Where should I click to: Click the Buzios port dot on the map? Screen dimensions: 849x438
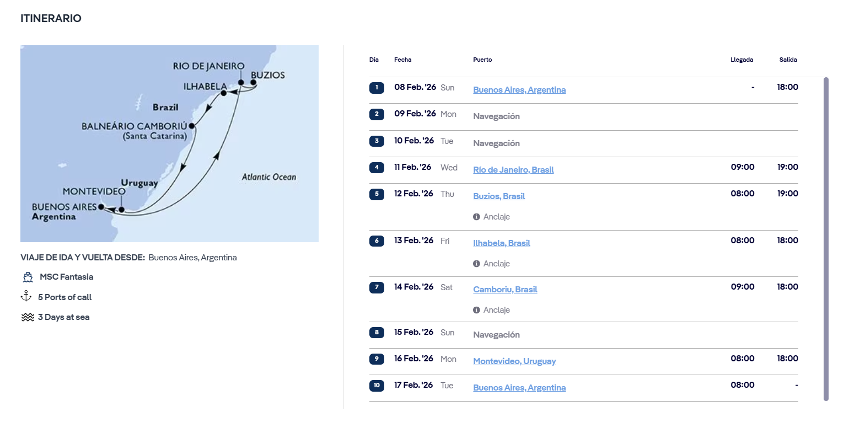[x=254, y=83]
